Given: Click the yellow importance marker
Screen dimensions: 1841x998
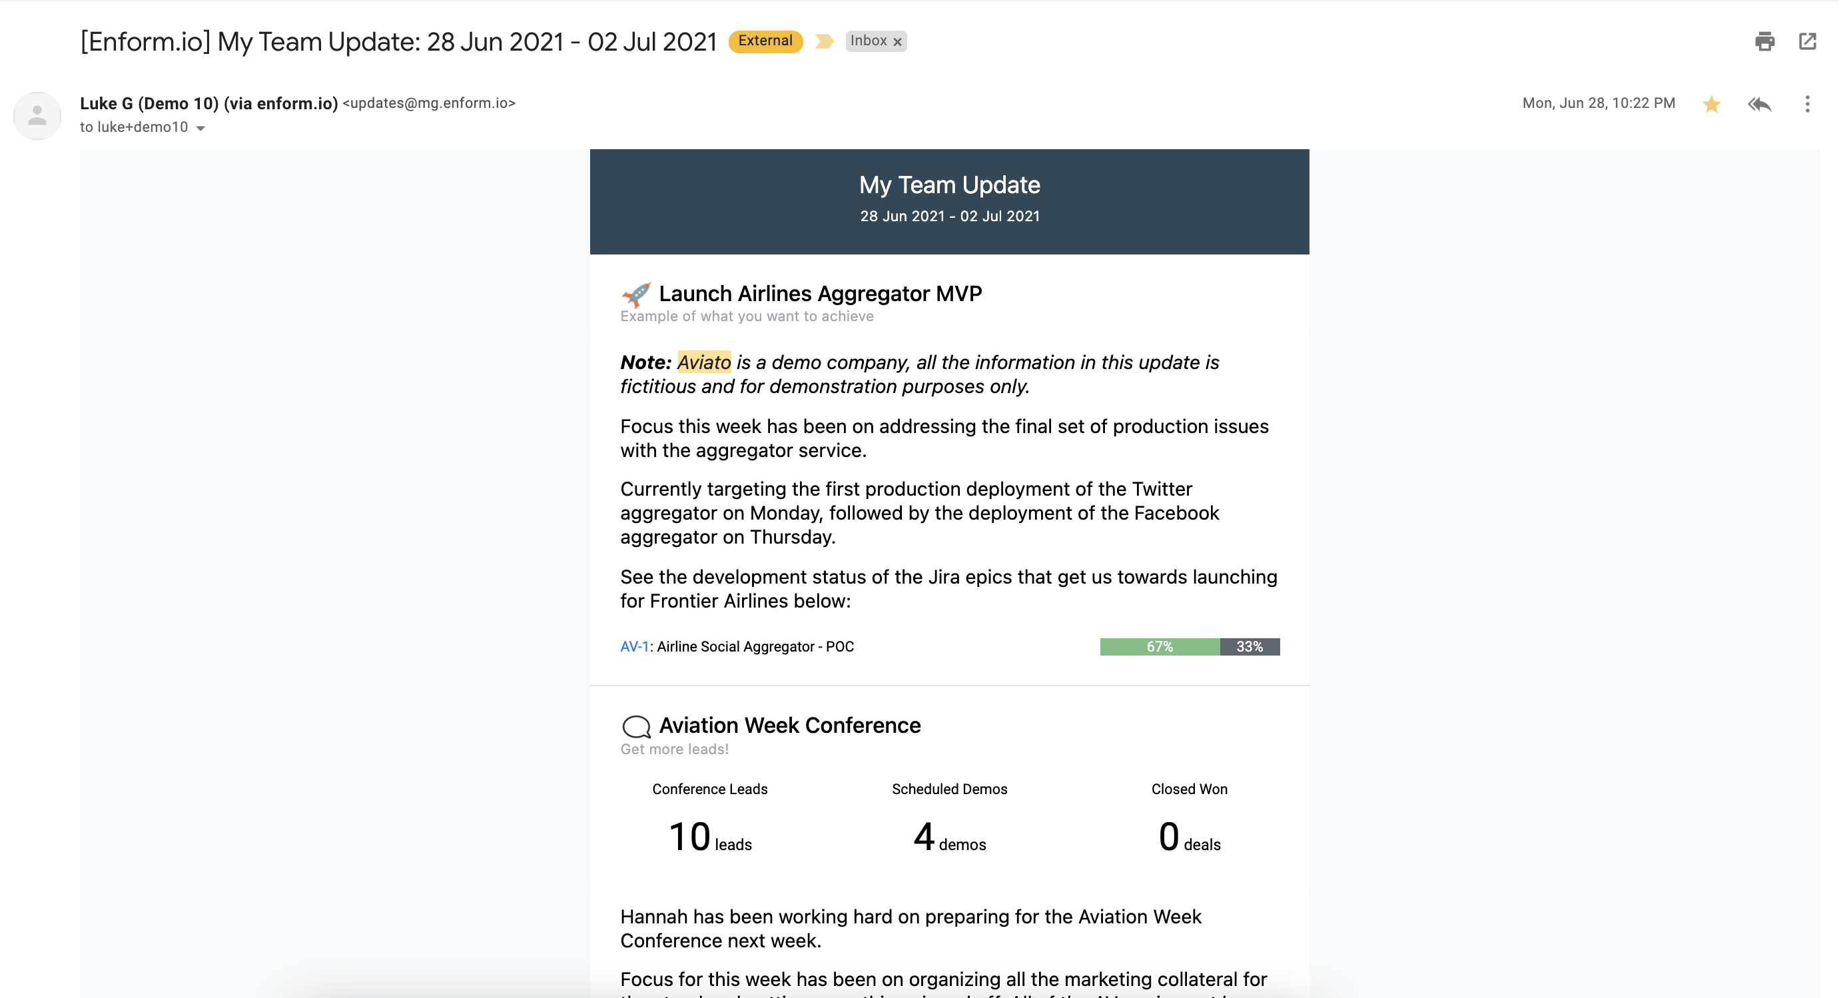Looking at the screenshot, I should 824,41.
